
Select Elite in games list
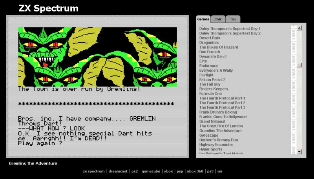pos(203,61)
